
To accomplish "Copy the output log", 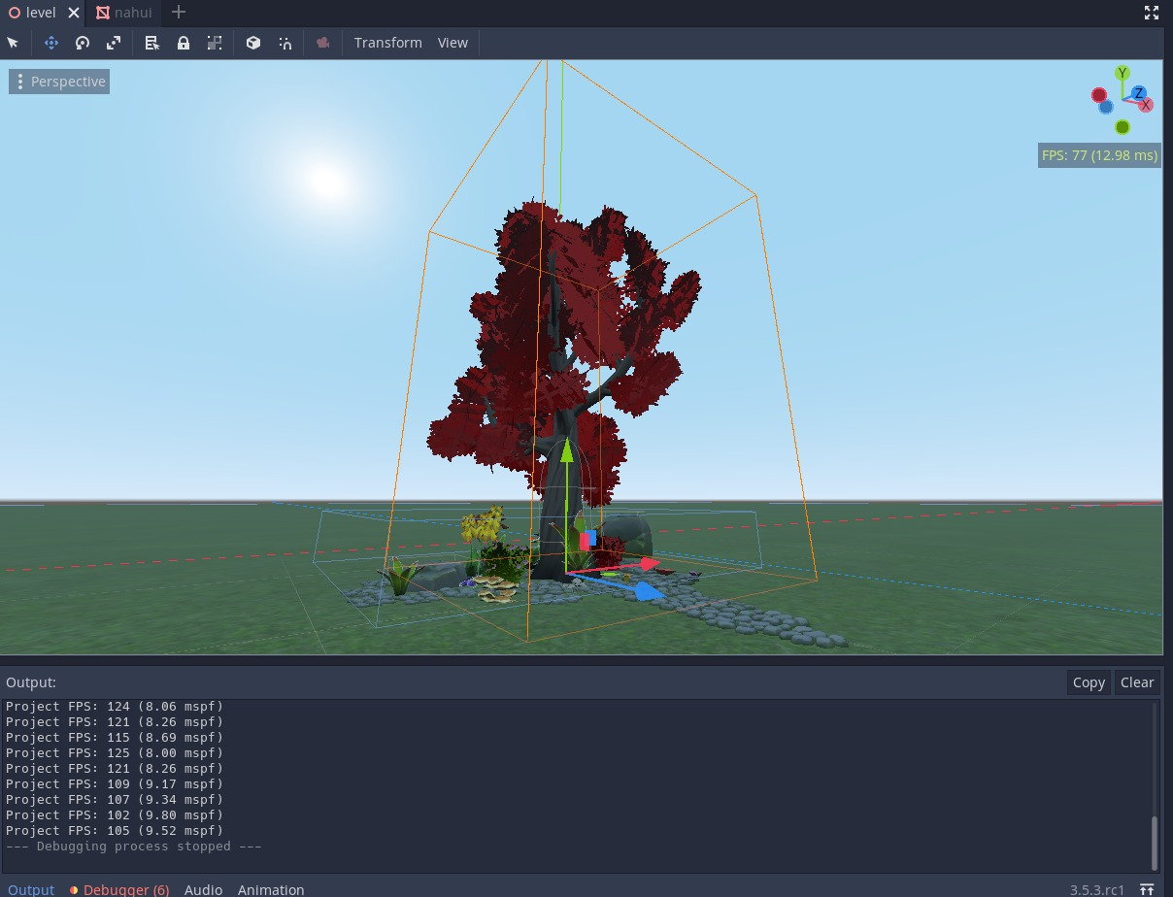I will 1089,682.
